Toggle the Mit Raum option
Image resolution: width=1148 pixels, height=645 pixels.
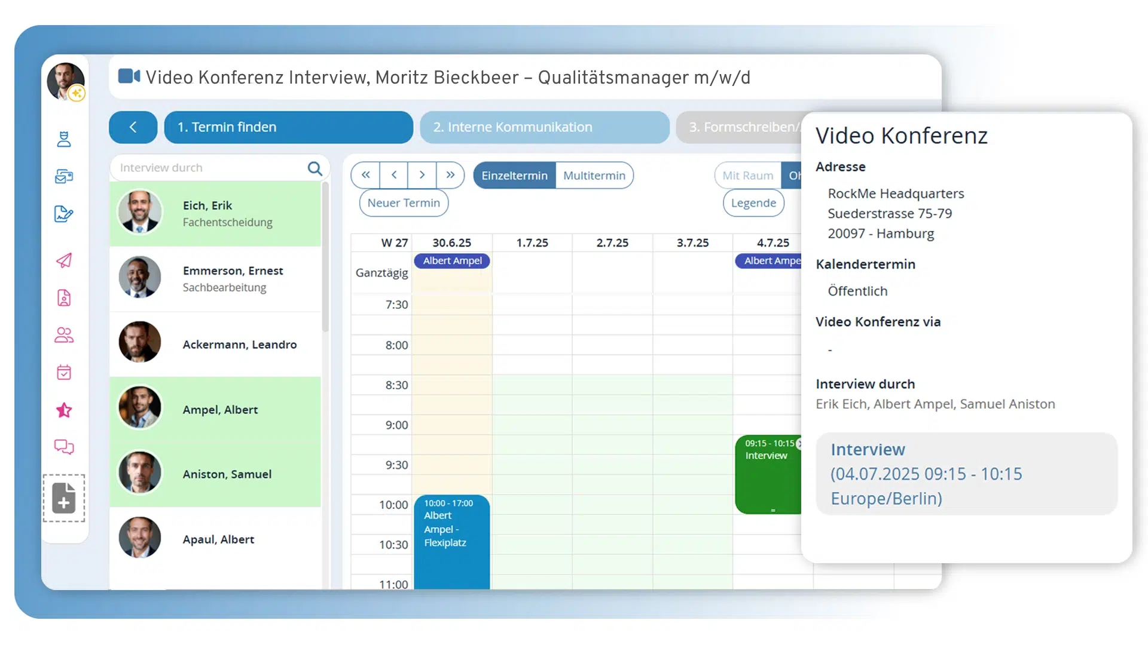coord(747,176)
